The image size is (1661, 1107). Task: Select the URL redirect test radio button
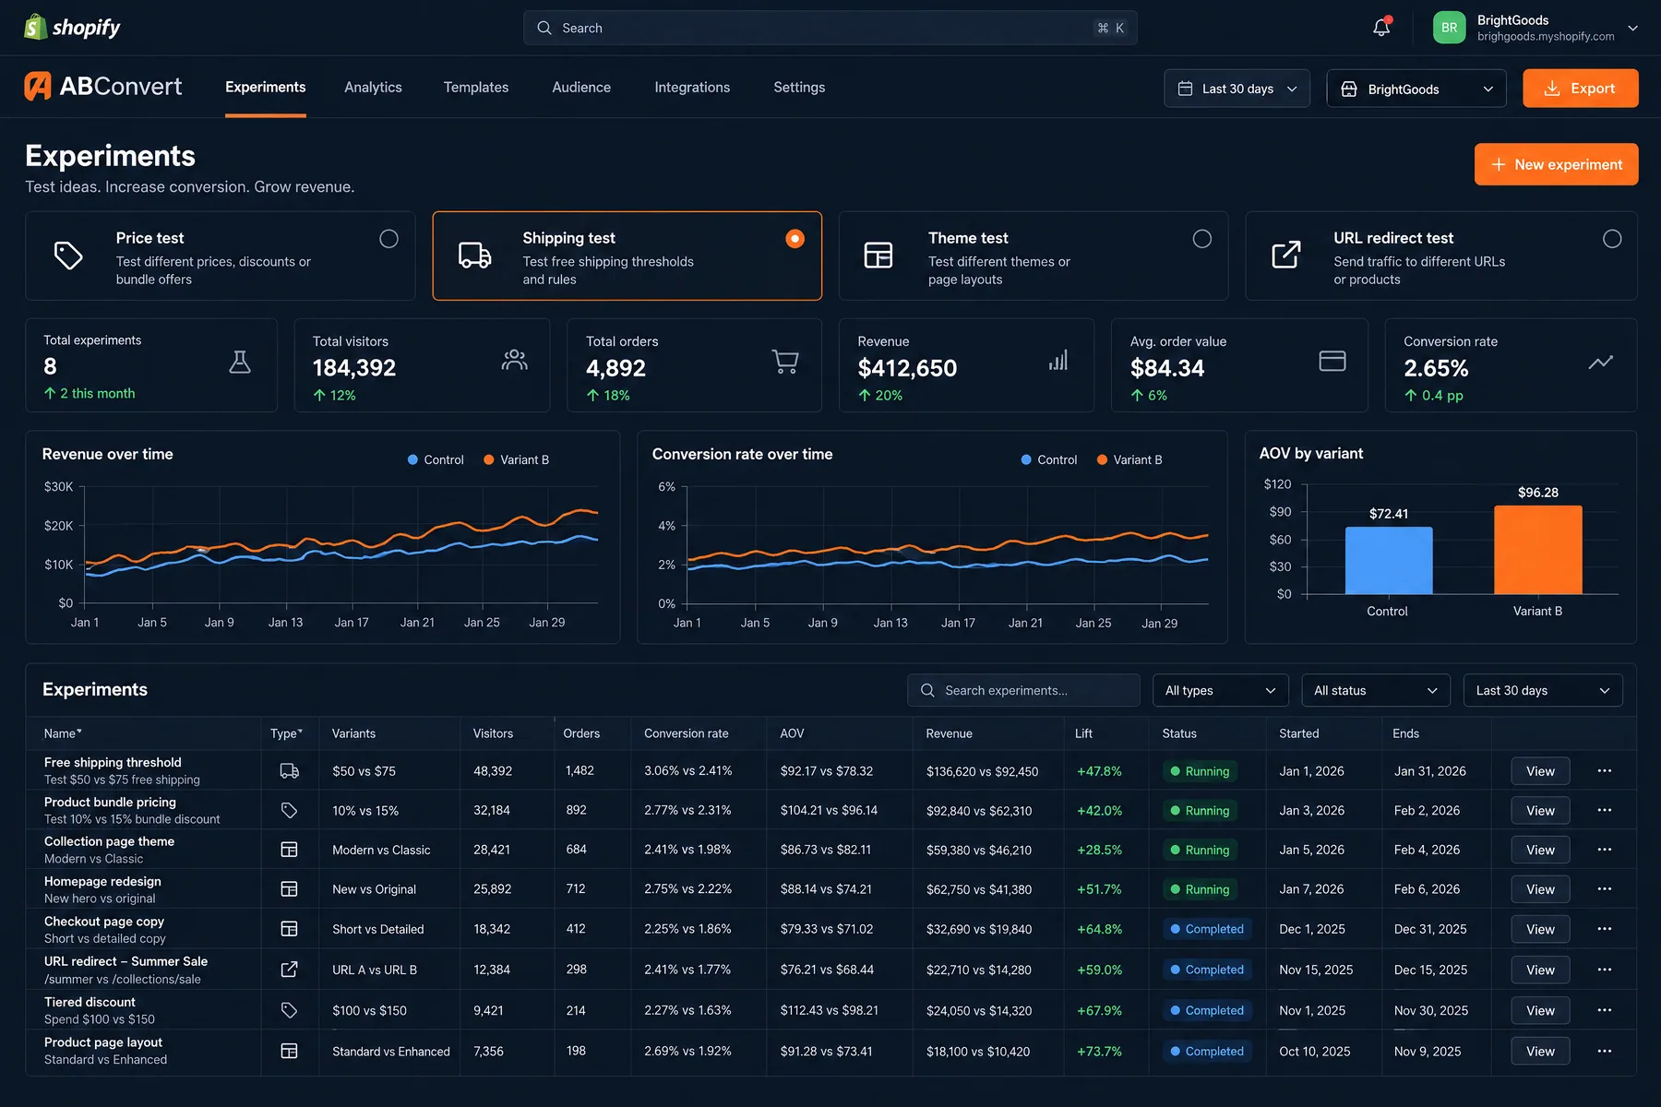pyautogui.click(x=1612, y=239)
